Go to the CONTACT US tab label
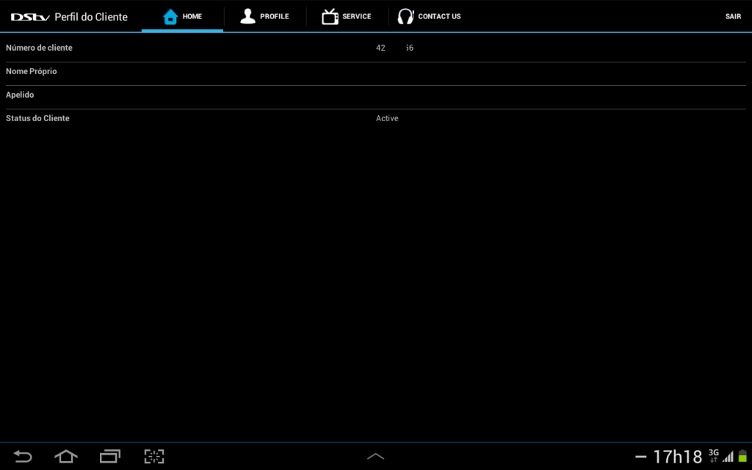This screenshot has width=752, height=470. (439, 16)
